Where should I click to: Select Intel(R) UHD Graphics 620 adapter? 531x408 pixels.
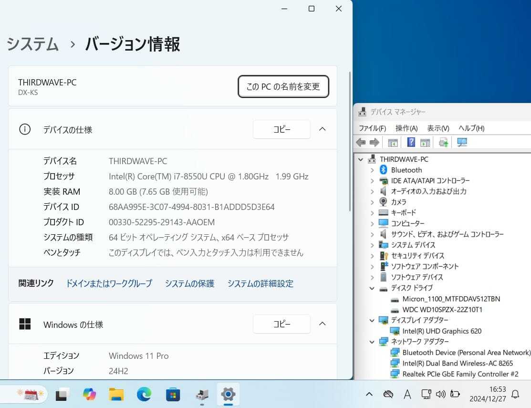click(442, 331)
